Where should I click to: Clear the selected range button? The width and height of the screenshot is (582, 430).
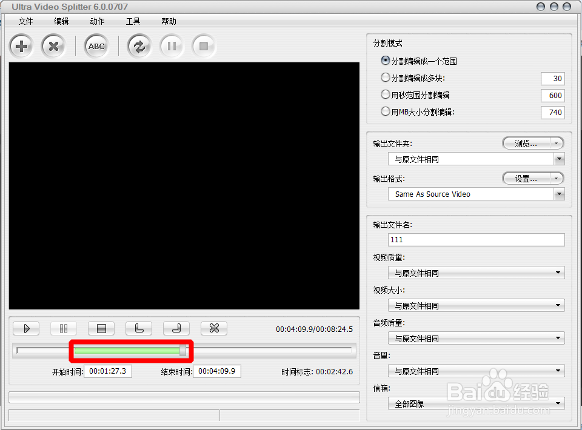coord(214,328)
